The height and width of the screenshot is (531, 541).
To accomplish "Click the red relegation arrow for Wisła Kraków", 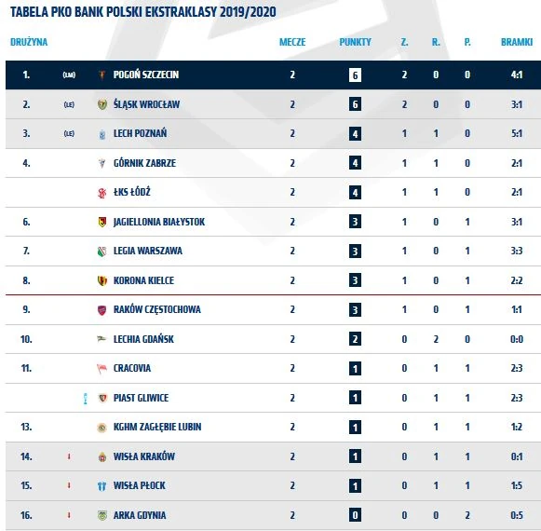I will point(69,456).
